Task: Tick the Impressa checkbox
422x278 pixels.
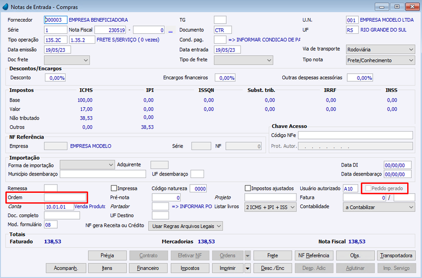Action: (114, 188)
